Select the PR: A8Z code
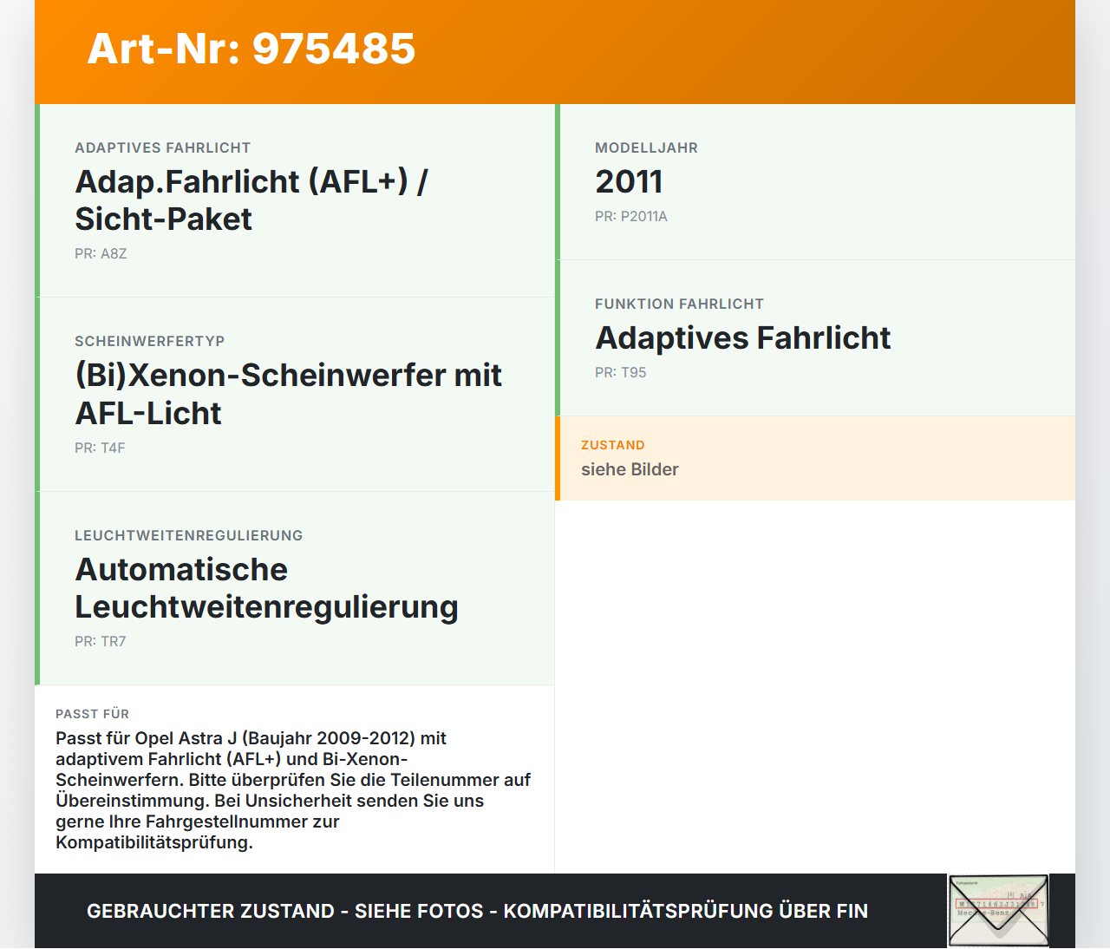This screenshot has height=949, width=1110. (101, 254)
